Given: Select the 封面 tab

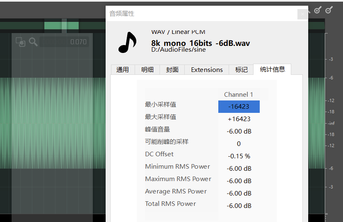Looking at the screenshot, I should click(172, 69).
